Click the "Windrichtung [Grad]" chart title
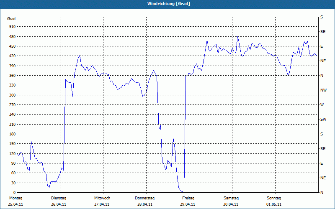Screen dimensions: 335x209 tap(169, 4)
